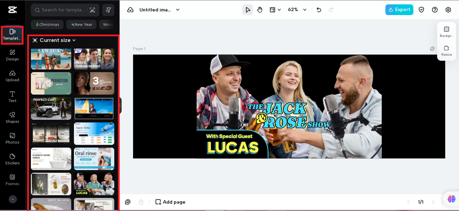Select the Most popular tag chip

coord(108,24)
